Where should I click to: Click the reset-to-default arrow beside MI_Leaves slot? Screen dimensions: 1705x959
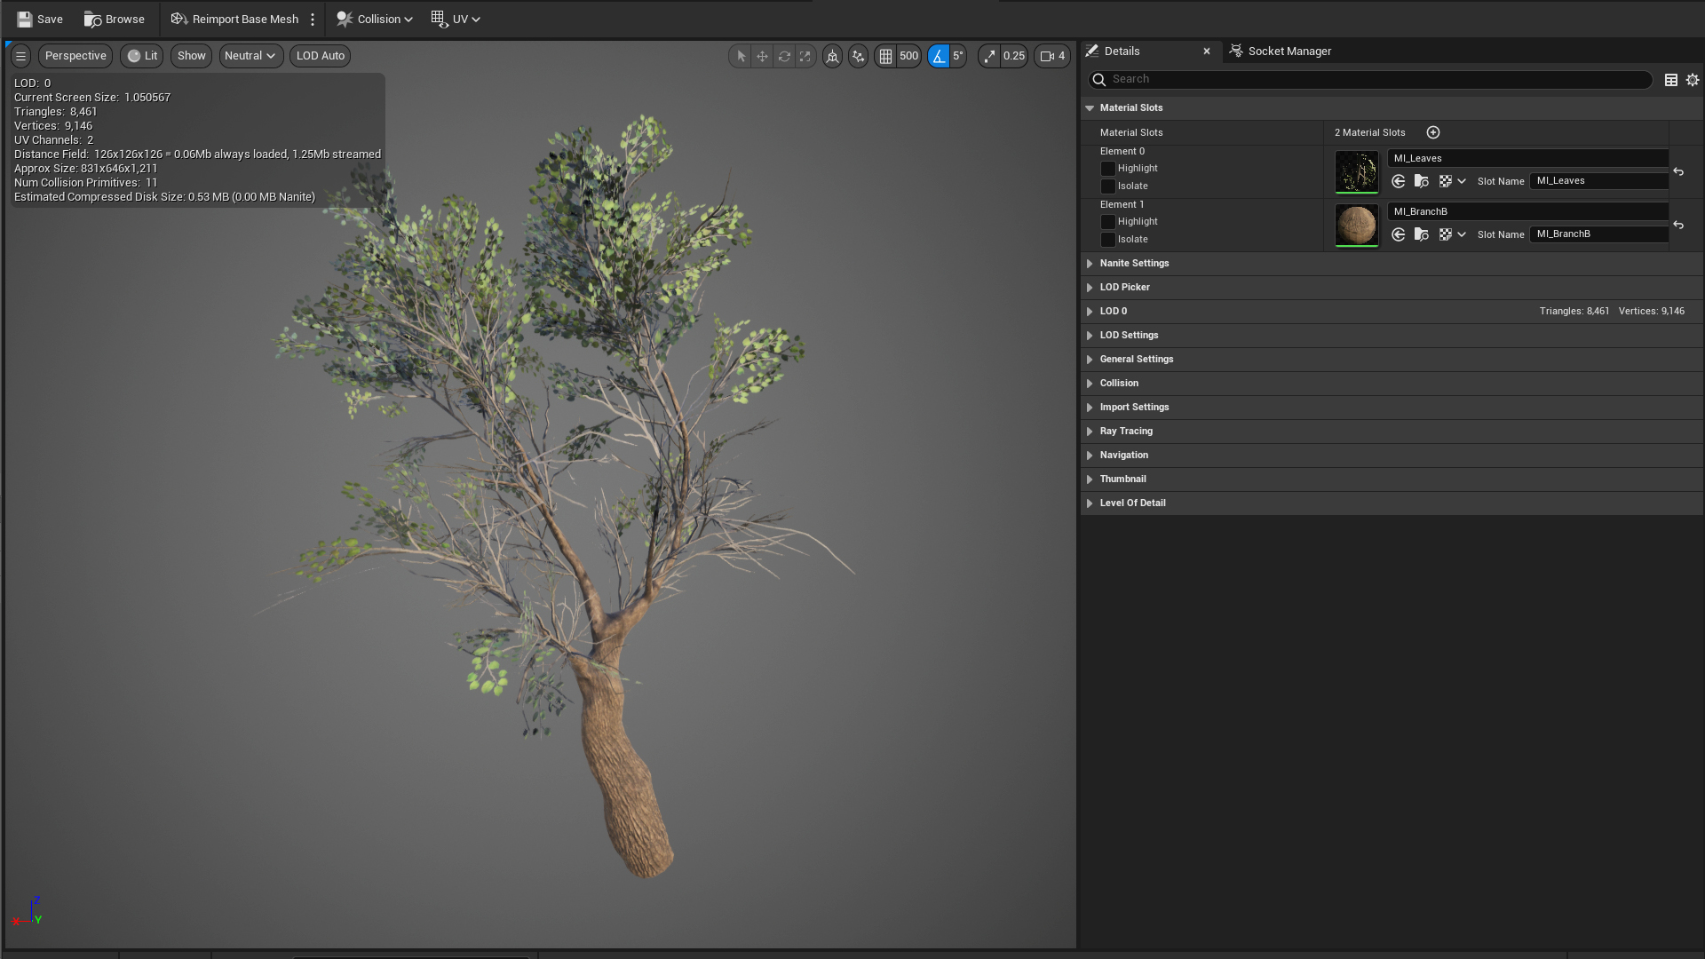[1680, 171]
